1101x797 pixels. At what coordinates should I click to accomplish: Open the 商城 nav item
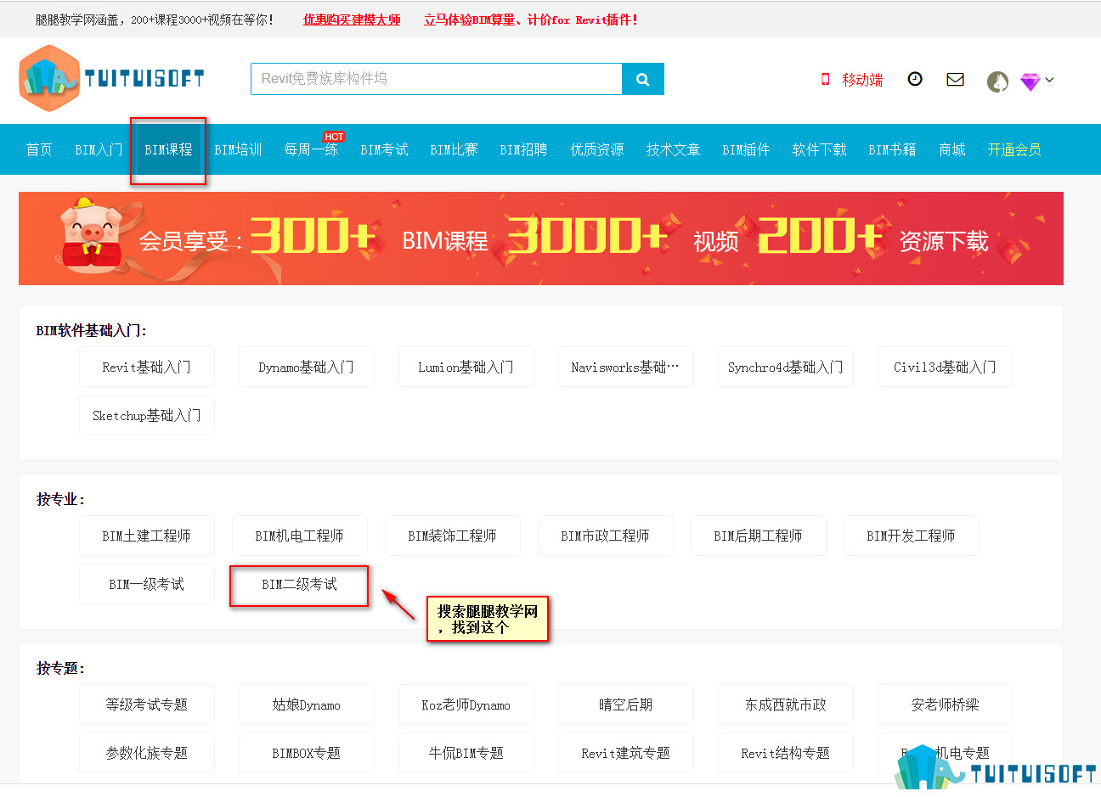click(x=951, y=149)
